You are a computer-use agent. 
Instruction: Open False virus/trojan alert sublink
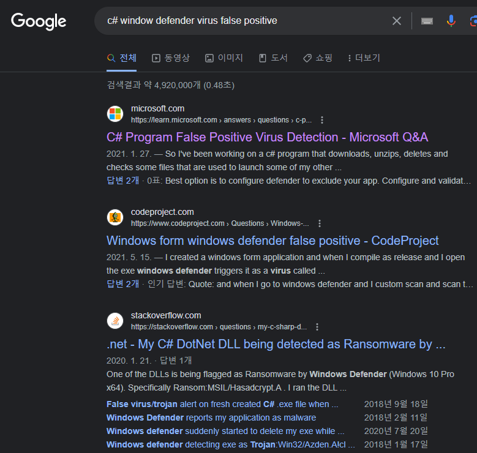[222, 404]
